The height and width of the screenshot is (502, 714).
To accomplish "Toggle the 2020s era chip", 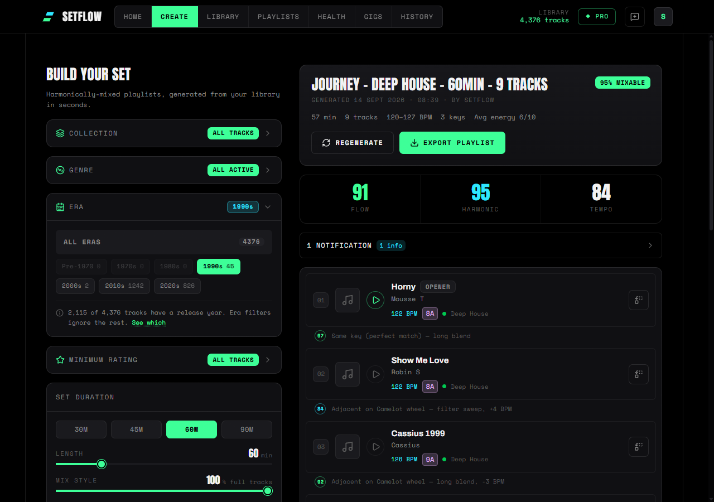I will [177, 286].
